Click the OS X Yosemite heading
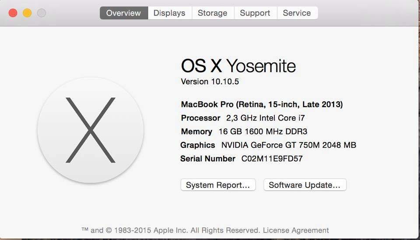This screenshot has height=240, width=420. (x=238, y=66)
